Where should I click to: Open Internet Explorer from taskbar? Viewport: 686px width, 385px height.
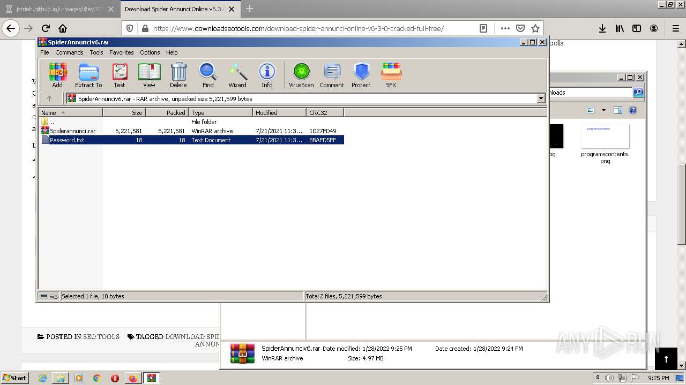42,378
